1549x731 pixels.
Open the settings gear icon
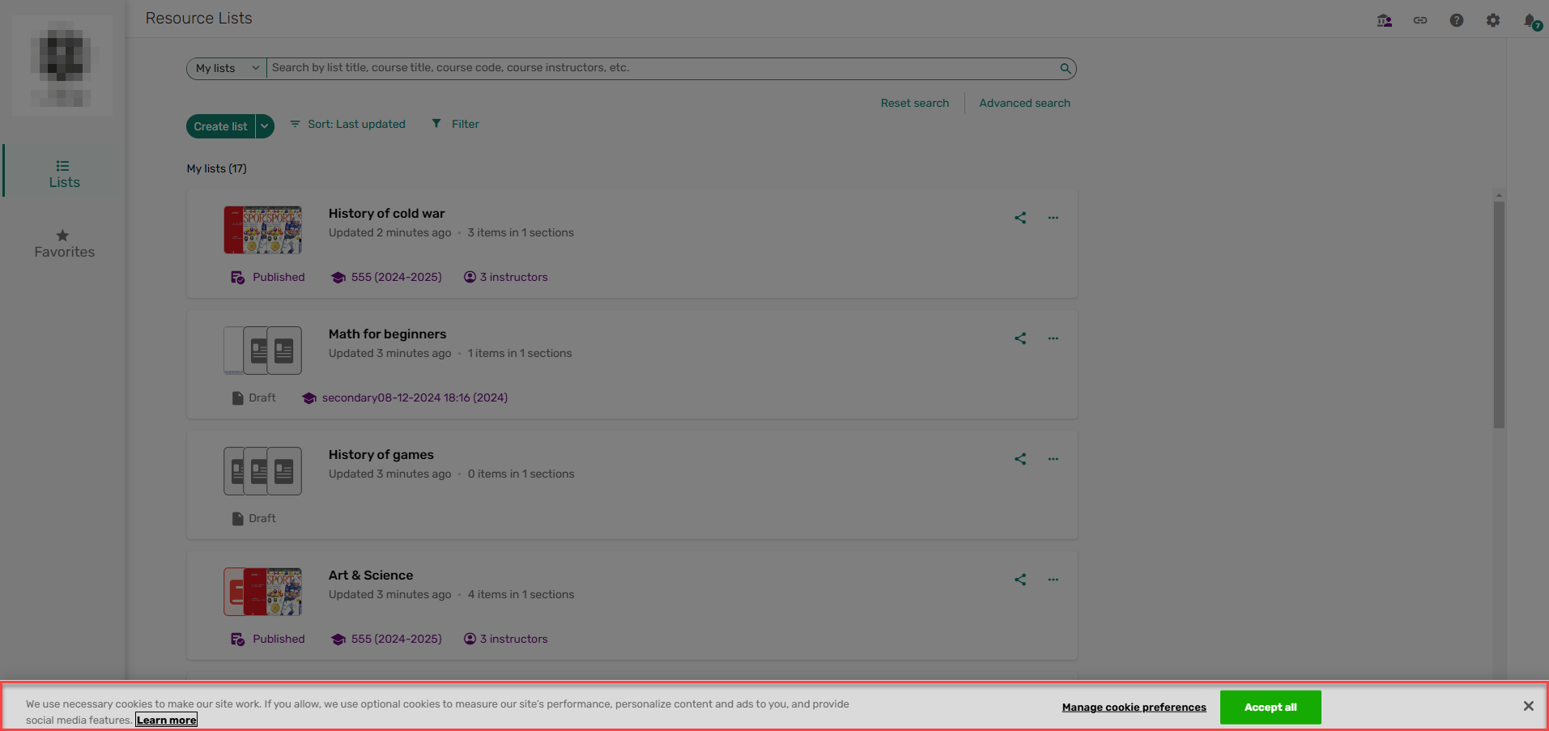(x=1492, y=20)
